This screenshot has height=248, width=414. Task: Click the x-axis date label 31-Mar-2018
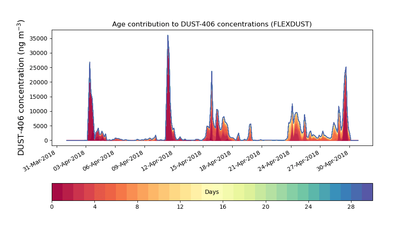pyautogui.click(x=39, y=161)
